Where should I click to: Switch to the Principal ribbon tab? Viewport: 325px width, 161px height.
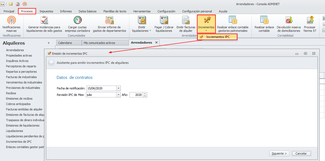click(x=9, y=11)
